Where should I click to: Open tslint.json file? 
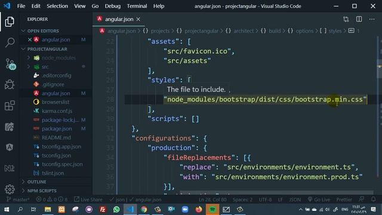[53, 173]
